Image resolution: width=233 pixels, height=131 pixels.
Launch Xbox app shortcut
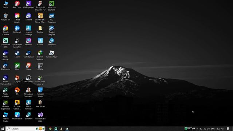(x=17, y=67)
